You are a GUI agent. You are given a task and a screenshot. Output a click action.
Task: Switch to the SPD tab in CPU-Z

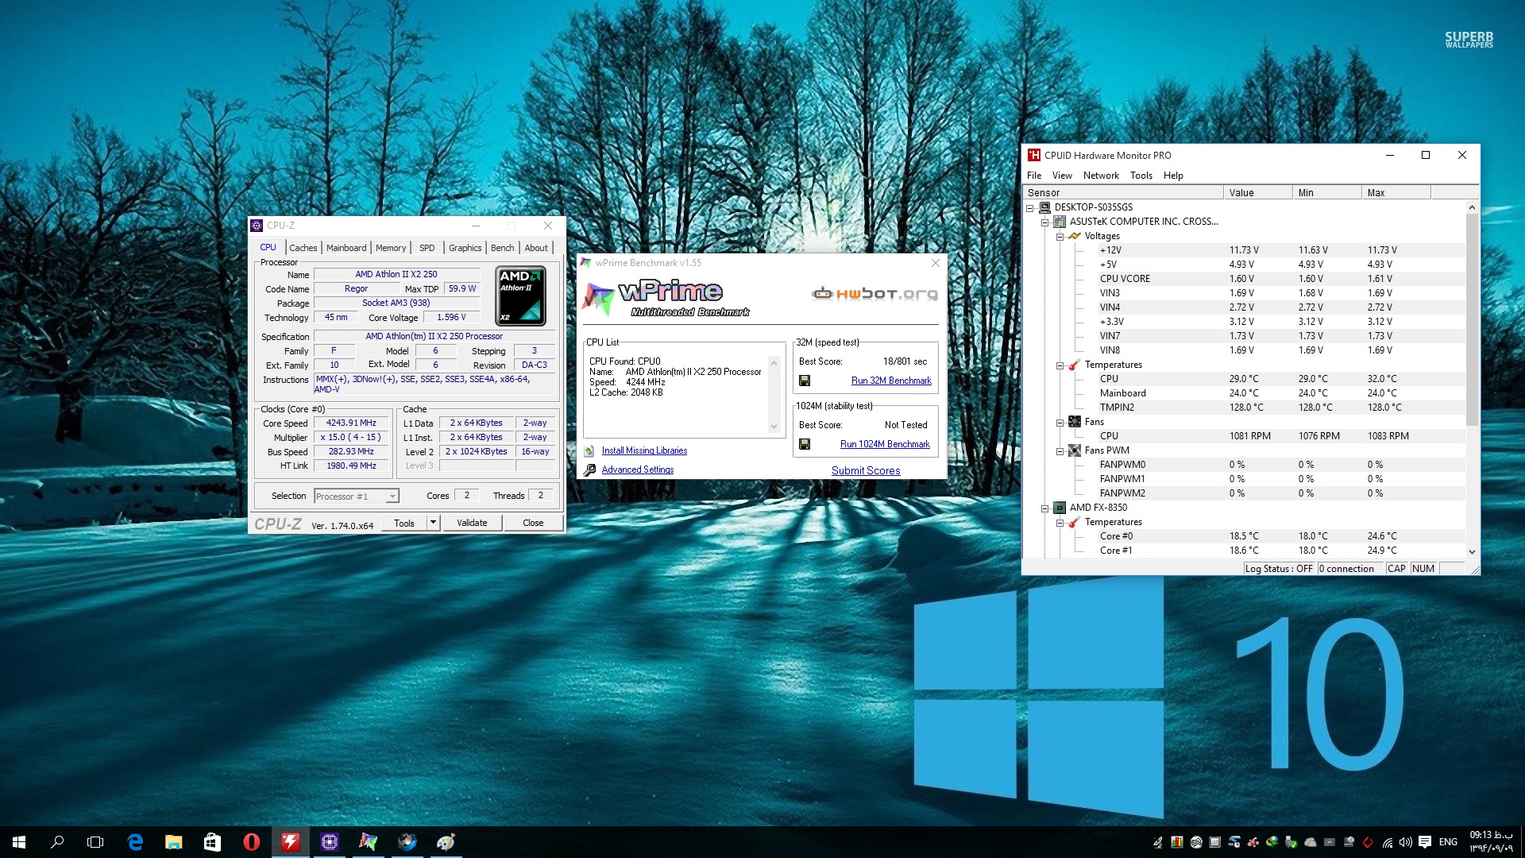point(427,248)
